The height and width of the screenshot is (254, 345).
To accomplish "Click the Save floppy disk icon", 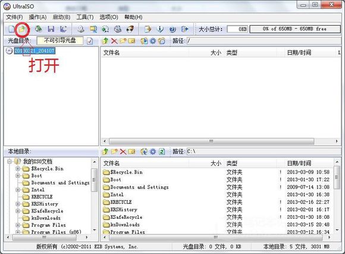I will point(51,29).
